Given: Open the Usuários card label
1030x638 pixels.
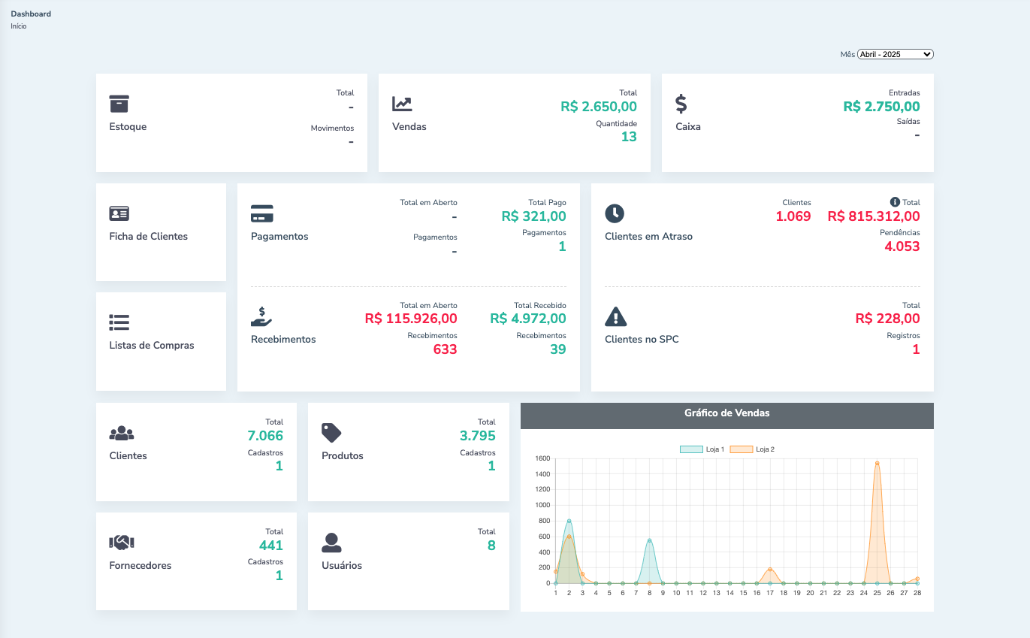Looking at the screenshot, I should pos(342,566).
